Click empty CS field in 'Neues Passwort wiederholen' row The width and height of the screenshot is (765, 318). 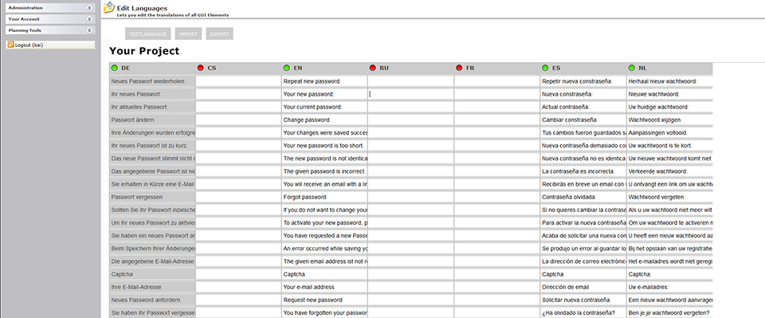pyautogui.click(x=238, y=81)
